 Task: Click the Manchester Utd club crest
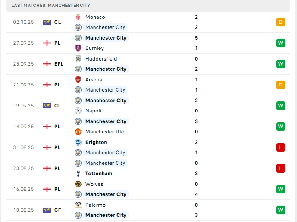(78, 132)
